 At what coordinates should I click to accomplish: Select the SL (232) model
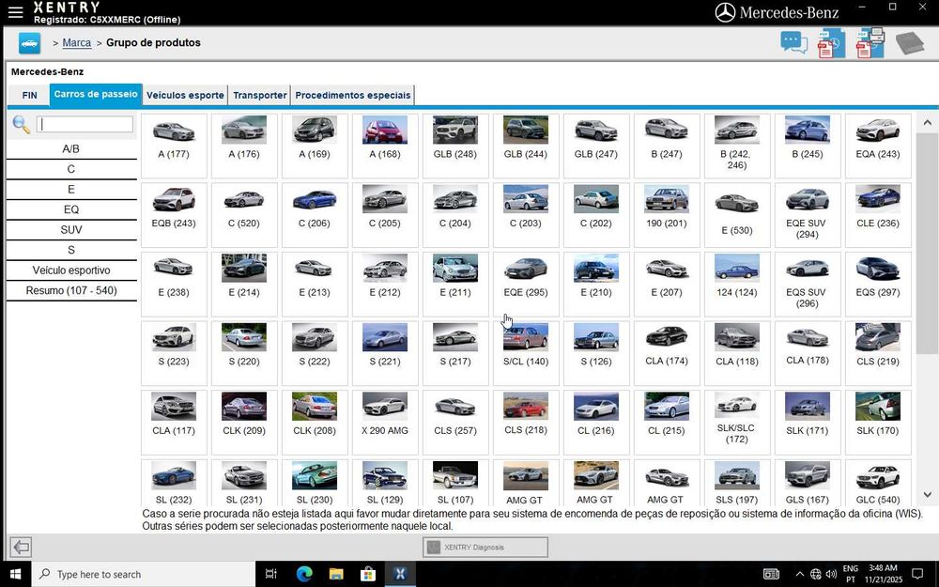[174, 482]
